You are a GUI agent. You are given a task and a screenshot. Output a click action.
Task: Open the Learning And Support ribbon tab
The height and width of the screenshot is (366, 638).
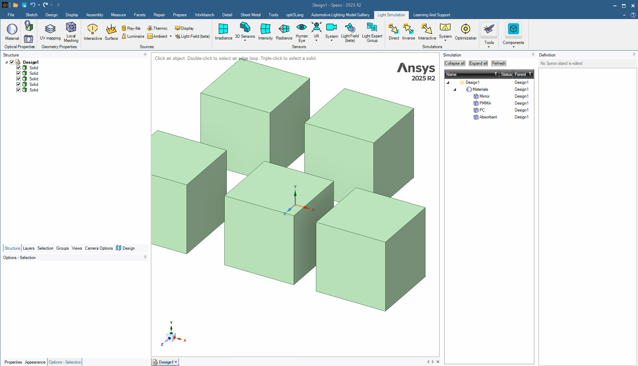431,15
